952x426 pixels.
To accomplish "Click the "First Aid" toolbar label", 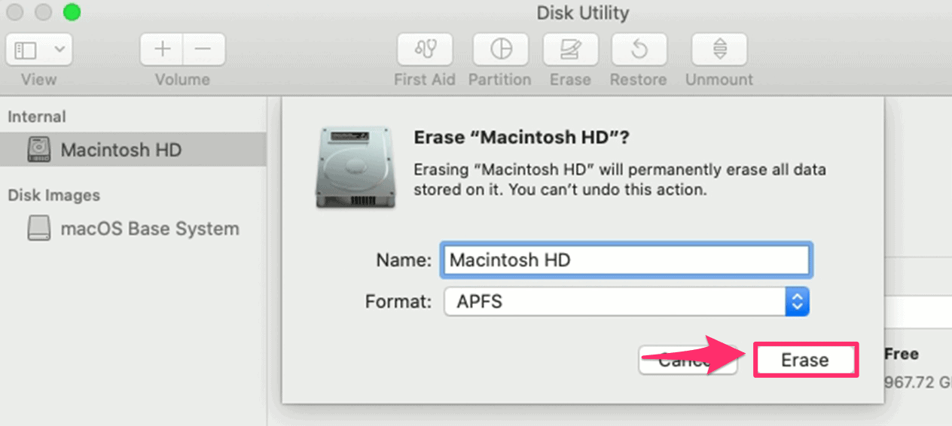I will pyautogui.click(x=425, y=79).
